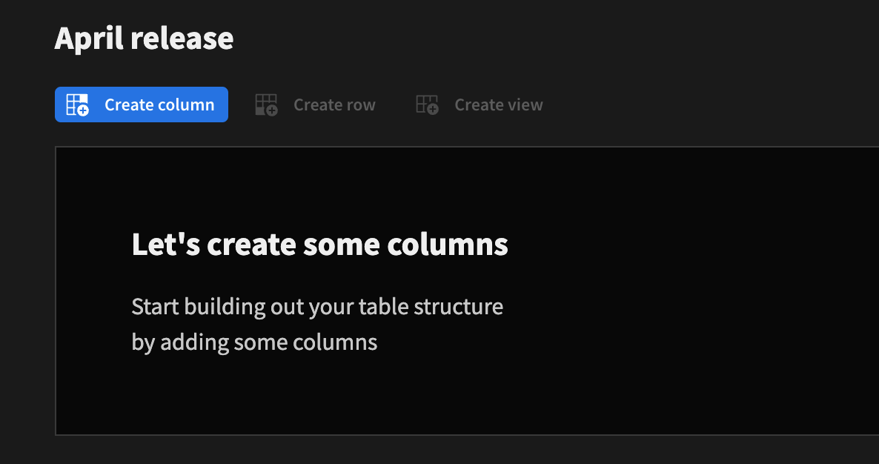Image resolution: width=879 pixels, height=464 pixels.
Task: Select the column-add glyph in the blue button
Action: point(76,104)
